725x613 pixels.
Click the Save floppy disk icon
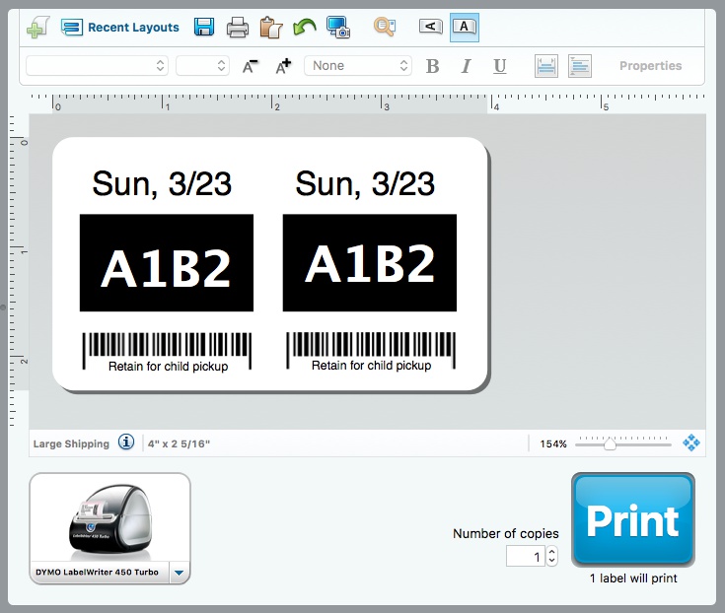coord(204,28)
